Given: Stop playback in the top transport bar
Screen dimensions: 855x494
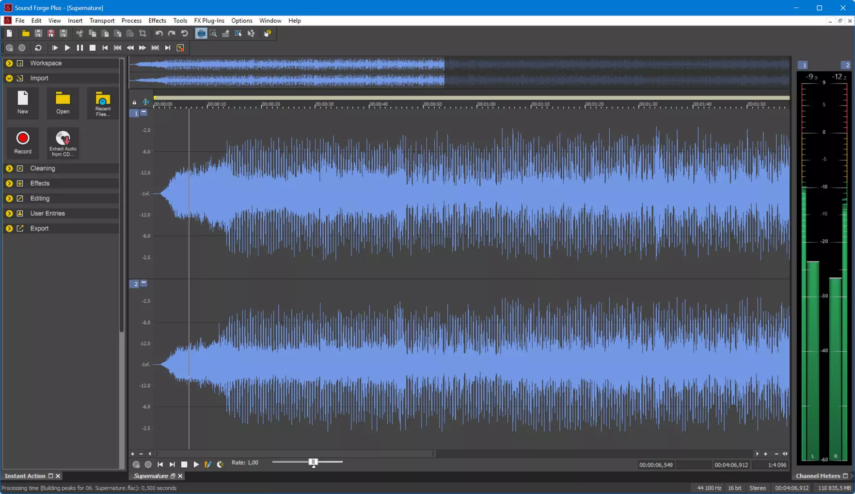Looking at the screenshot, I should point(93,48).
